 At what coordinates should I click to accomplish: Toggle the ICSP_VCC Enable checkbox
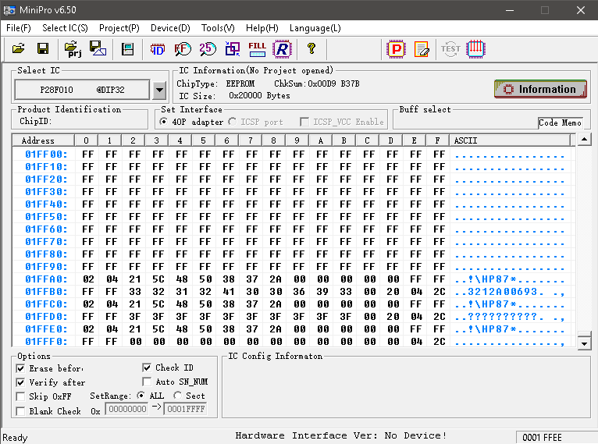pyautogui.click(x=304, y=122)
